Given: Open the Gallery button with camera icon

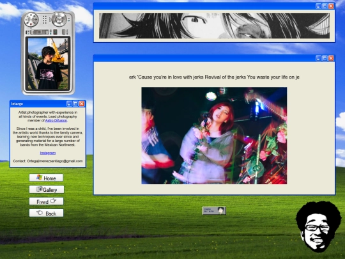Looking at the screenshot, I should tap(47, 189).
